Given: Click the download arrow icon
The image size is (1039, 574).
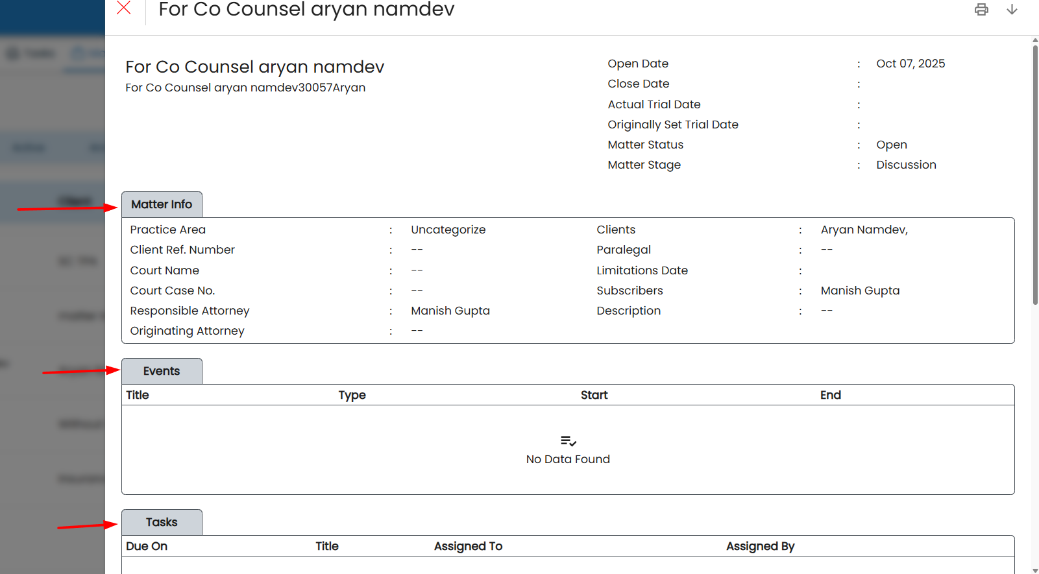Looking at the screenshot, I should coord(1012,9).
